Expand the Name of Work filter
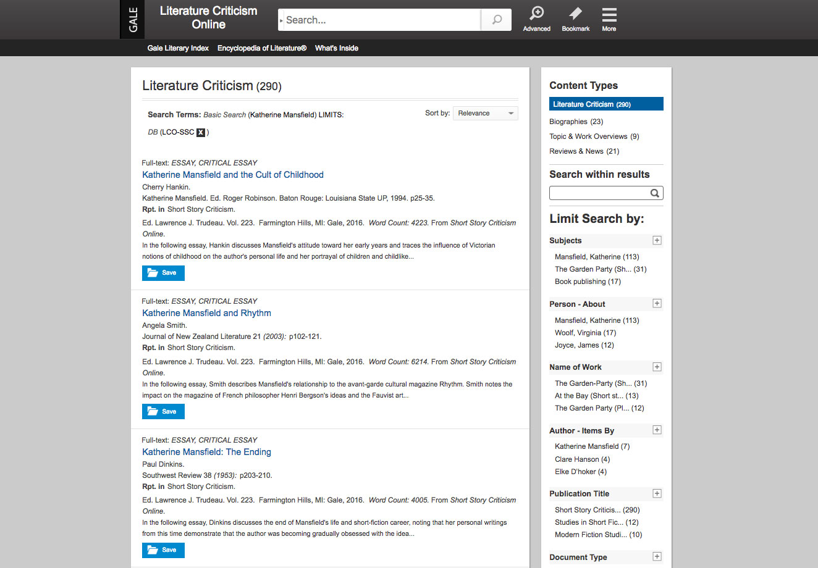 [x=657, y=367]
